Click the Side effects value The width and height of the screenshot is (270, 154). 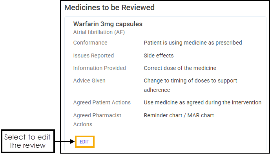[x=159, y=56]
